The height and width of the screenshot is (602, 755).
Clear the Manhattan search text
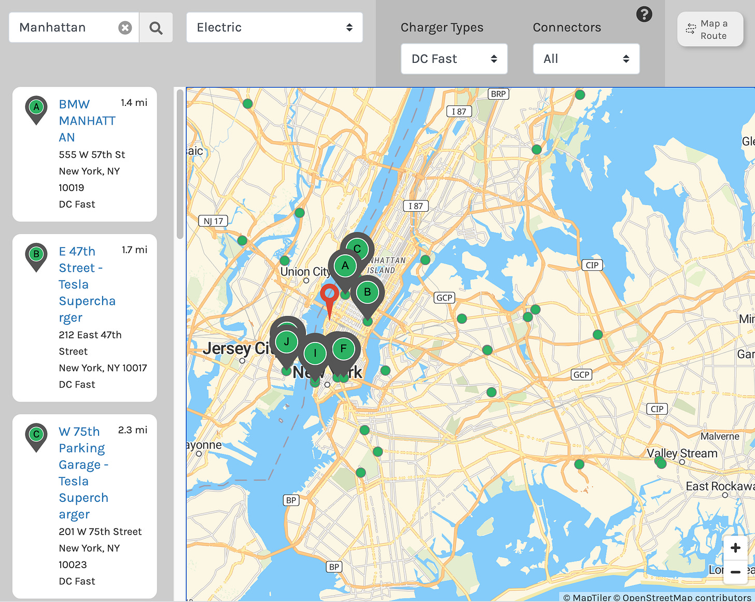coord(125,28)
